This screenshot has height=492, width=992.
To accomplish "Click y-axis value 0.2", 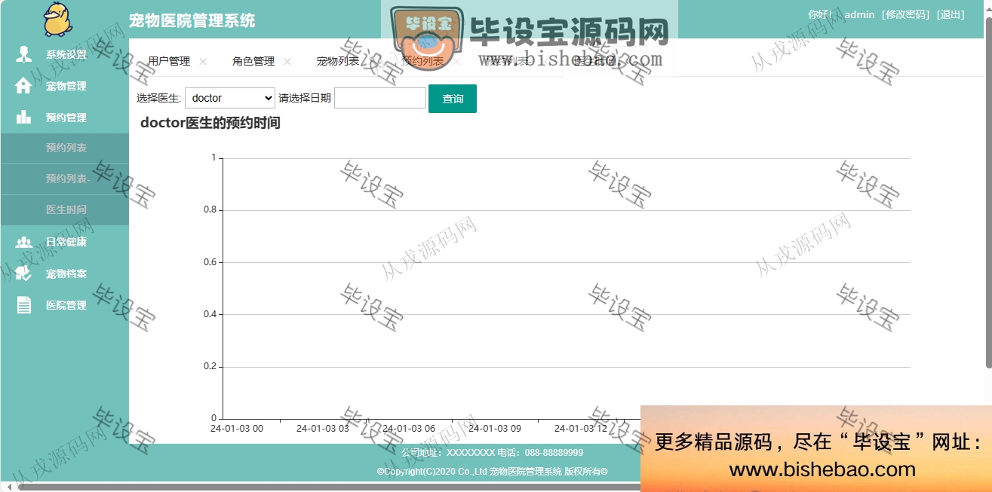I will point(210,366).
